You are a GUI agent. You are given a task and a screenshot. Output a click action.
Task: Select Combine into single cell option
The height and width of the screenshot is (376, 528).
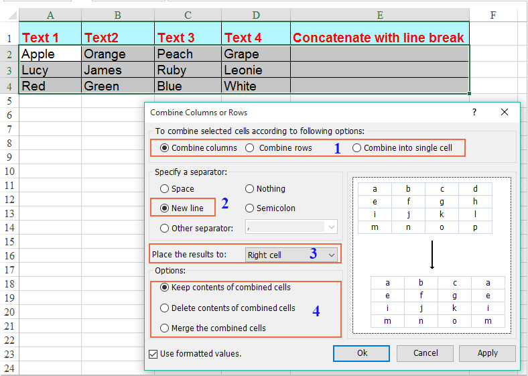pyautogui.click(x=356, y=147)
